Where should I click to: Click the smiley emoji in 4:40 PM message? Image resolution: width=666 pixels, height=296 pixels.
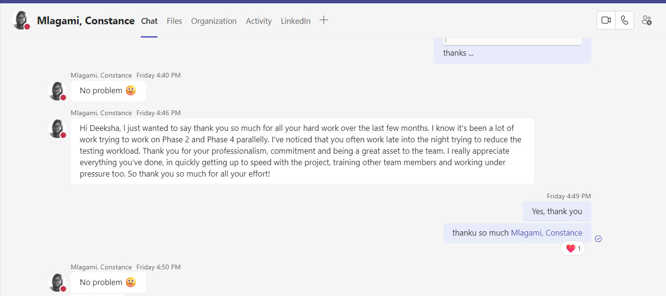[x=131, y=90]
